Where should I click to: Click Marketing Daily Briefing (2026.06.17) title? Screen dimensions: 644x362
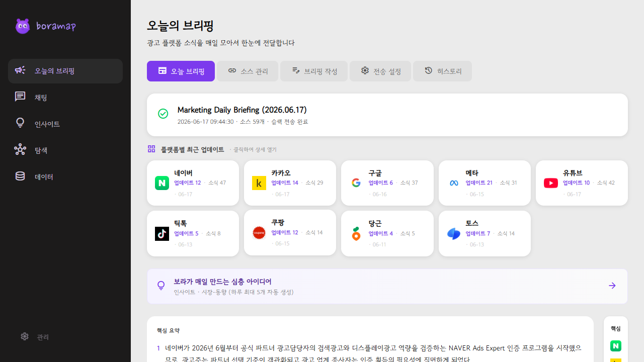pos(242,110)
